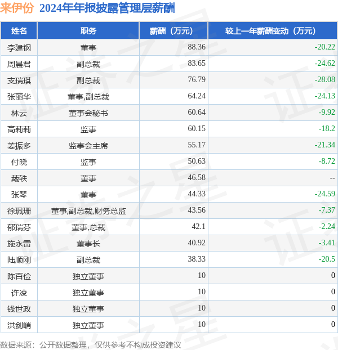Image resolution: width=338 pixels, height=350 pixels.
Task: Click the position 董事,总裁
Action: 88,227
